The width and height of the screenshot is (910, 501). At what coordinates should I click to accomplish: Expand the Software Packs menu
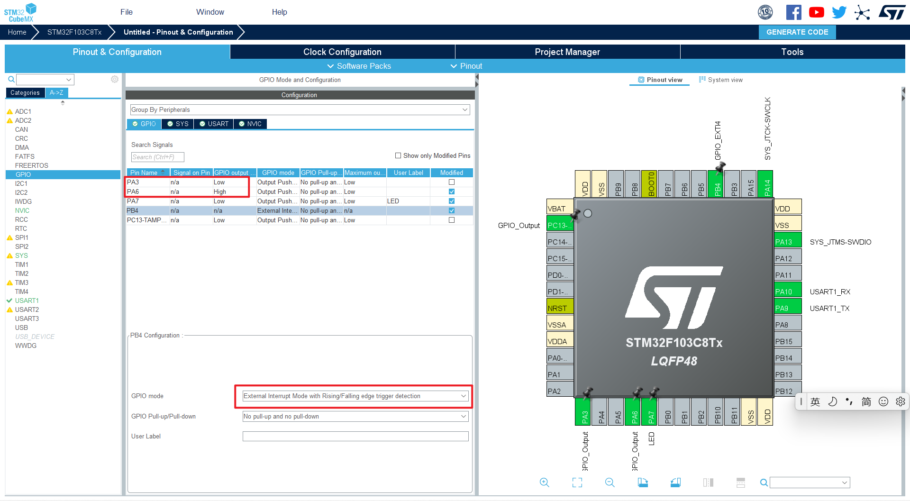coord(359,66)
